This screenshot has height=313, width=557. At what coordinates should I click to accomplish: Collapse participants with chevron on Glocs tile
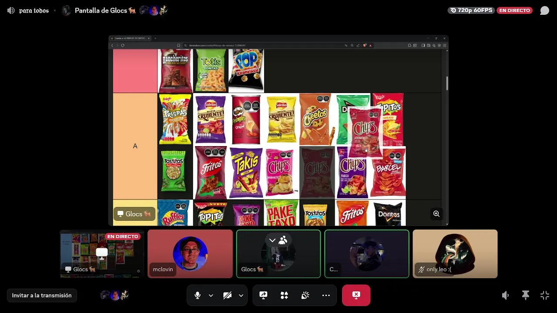click(272, 240)
